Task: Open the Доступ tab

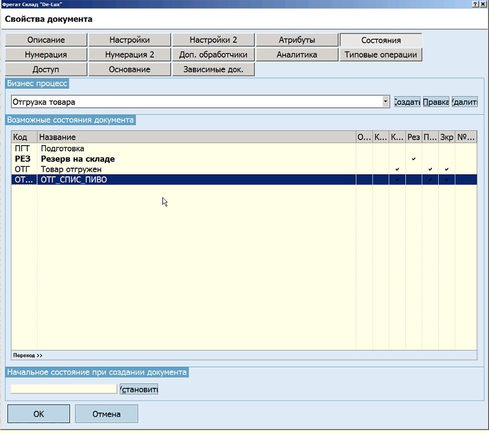Action: point(46,69)
